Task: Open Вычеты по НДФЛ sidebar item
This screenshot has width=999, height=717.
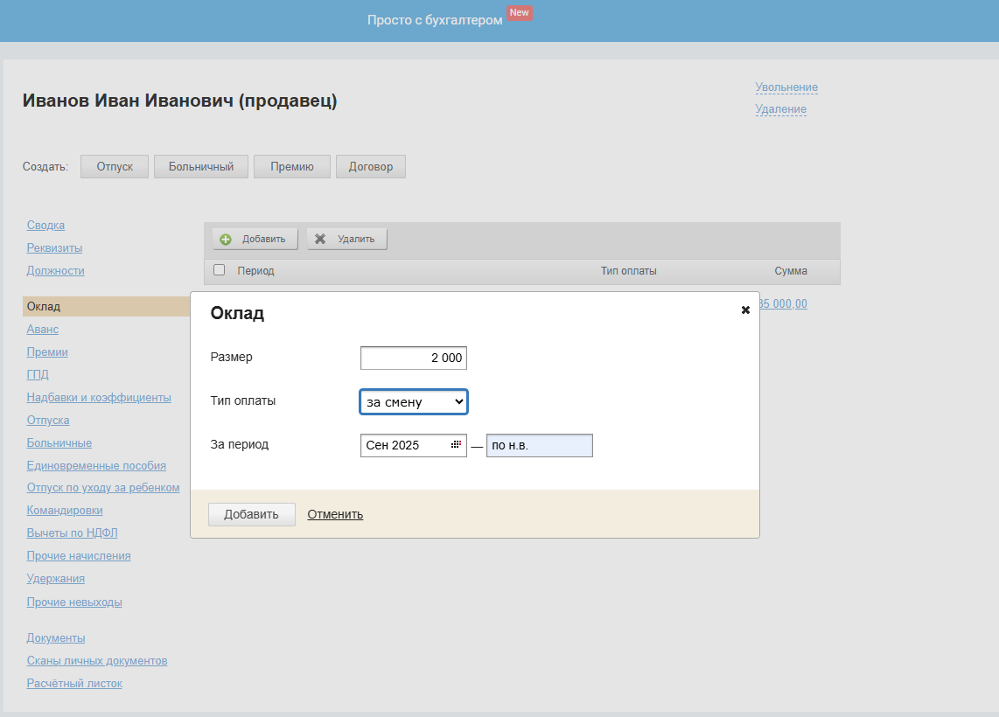Action: tap(72, 533)
